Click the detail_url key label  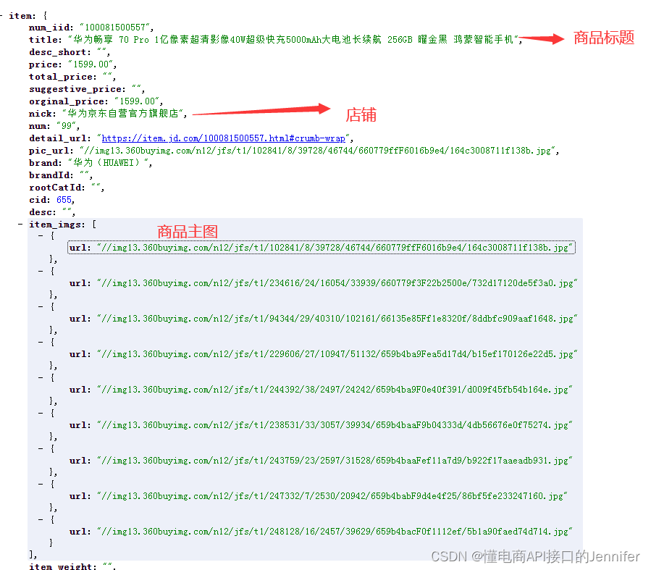tap(60, 138)
